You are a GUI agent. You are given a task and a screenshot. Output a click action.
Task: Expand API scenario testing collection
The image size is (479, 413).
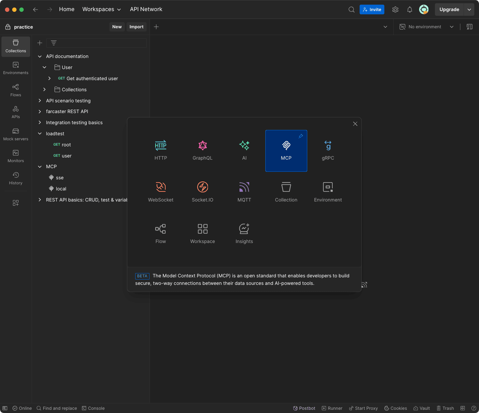coord(40,101)
